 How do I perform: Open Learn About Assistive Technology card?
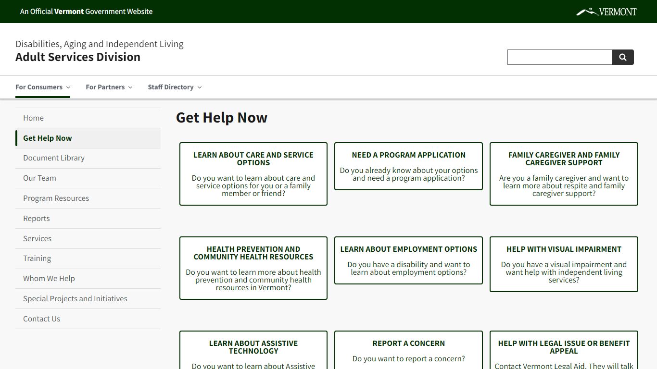(253, 350)
